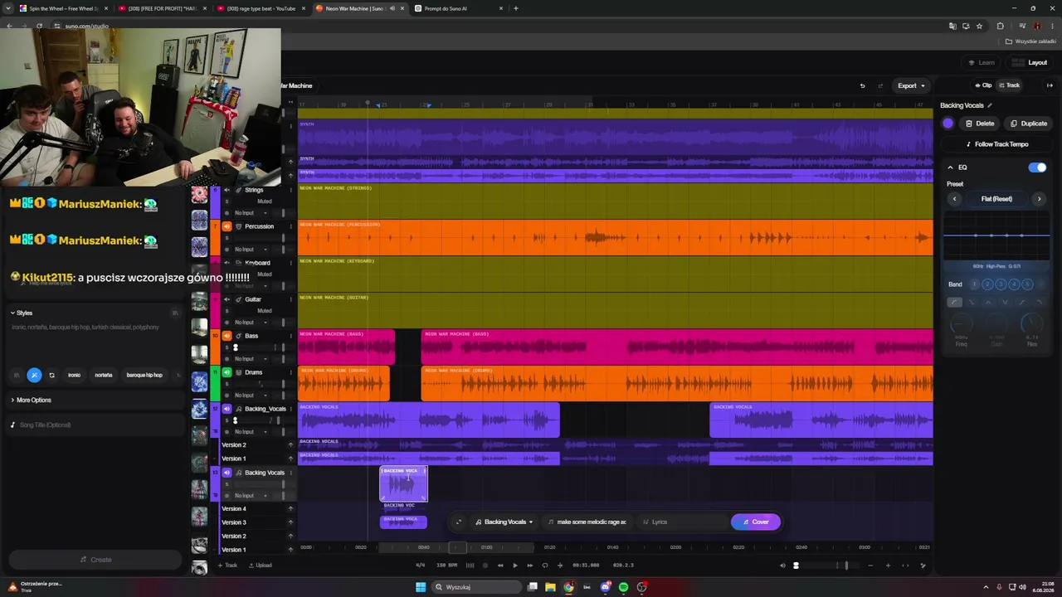Screen dimensions: 1062x597
Task: Click the expand icon left of Backing Vocals selector
Action: pyautogui.click(x=459, y=522)
